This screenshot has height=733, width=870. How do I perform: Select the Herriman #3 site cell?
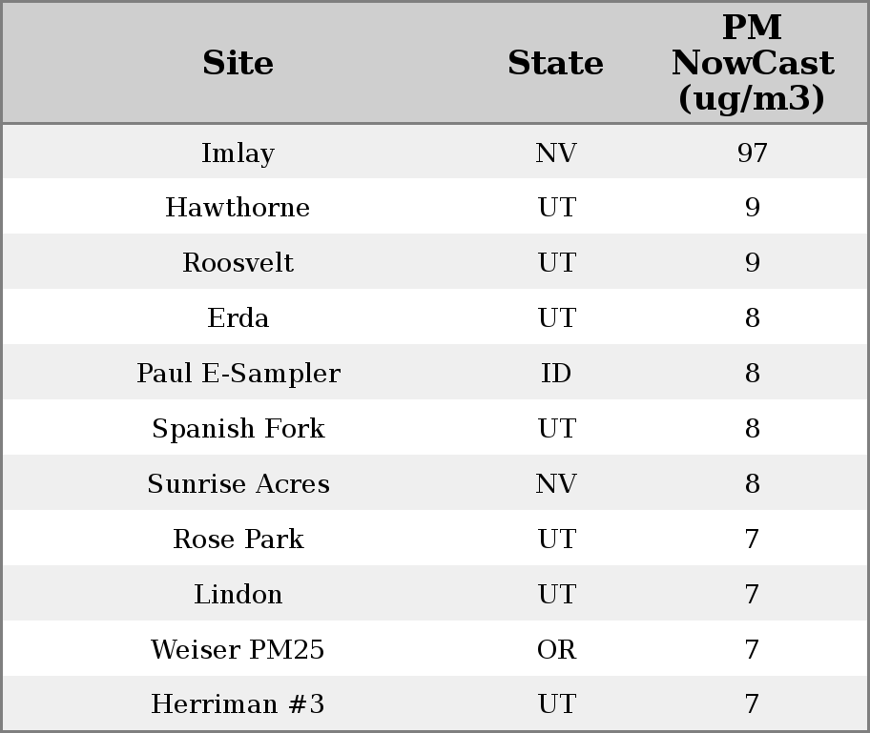click(238, 705)
